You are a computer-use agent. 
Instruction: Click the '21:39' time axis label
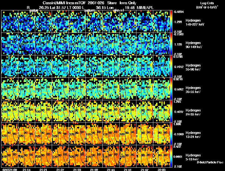click(x=94, y=170)
